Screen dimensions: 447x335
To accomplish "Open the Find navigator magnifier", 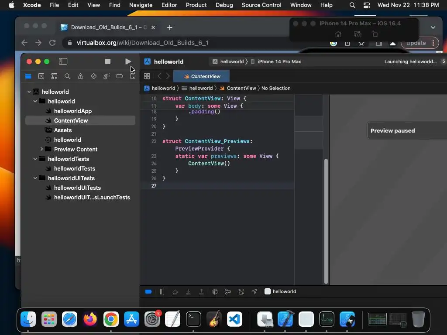I will (67, 76).
